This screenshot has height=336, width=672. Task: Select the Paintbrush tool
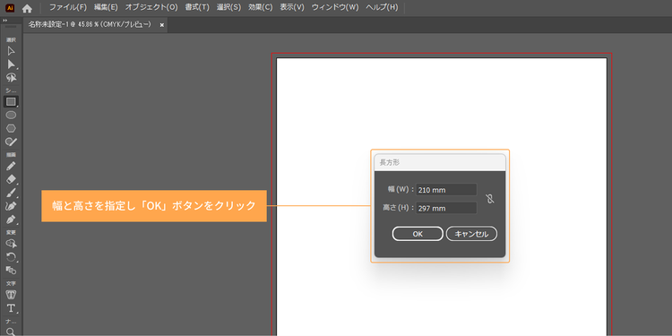click(11, 193)
